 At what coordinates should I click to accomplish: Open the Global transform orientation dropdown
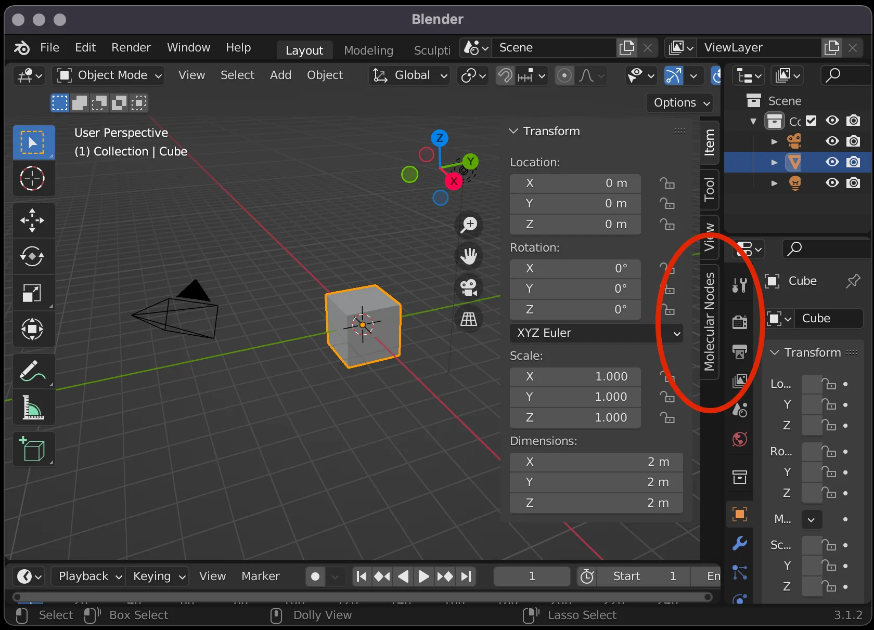pyautogui.click(x=409, y=76)
